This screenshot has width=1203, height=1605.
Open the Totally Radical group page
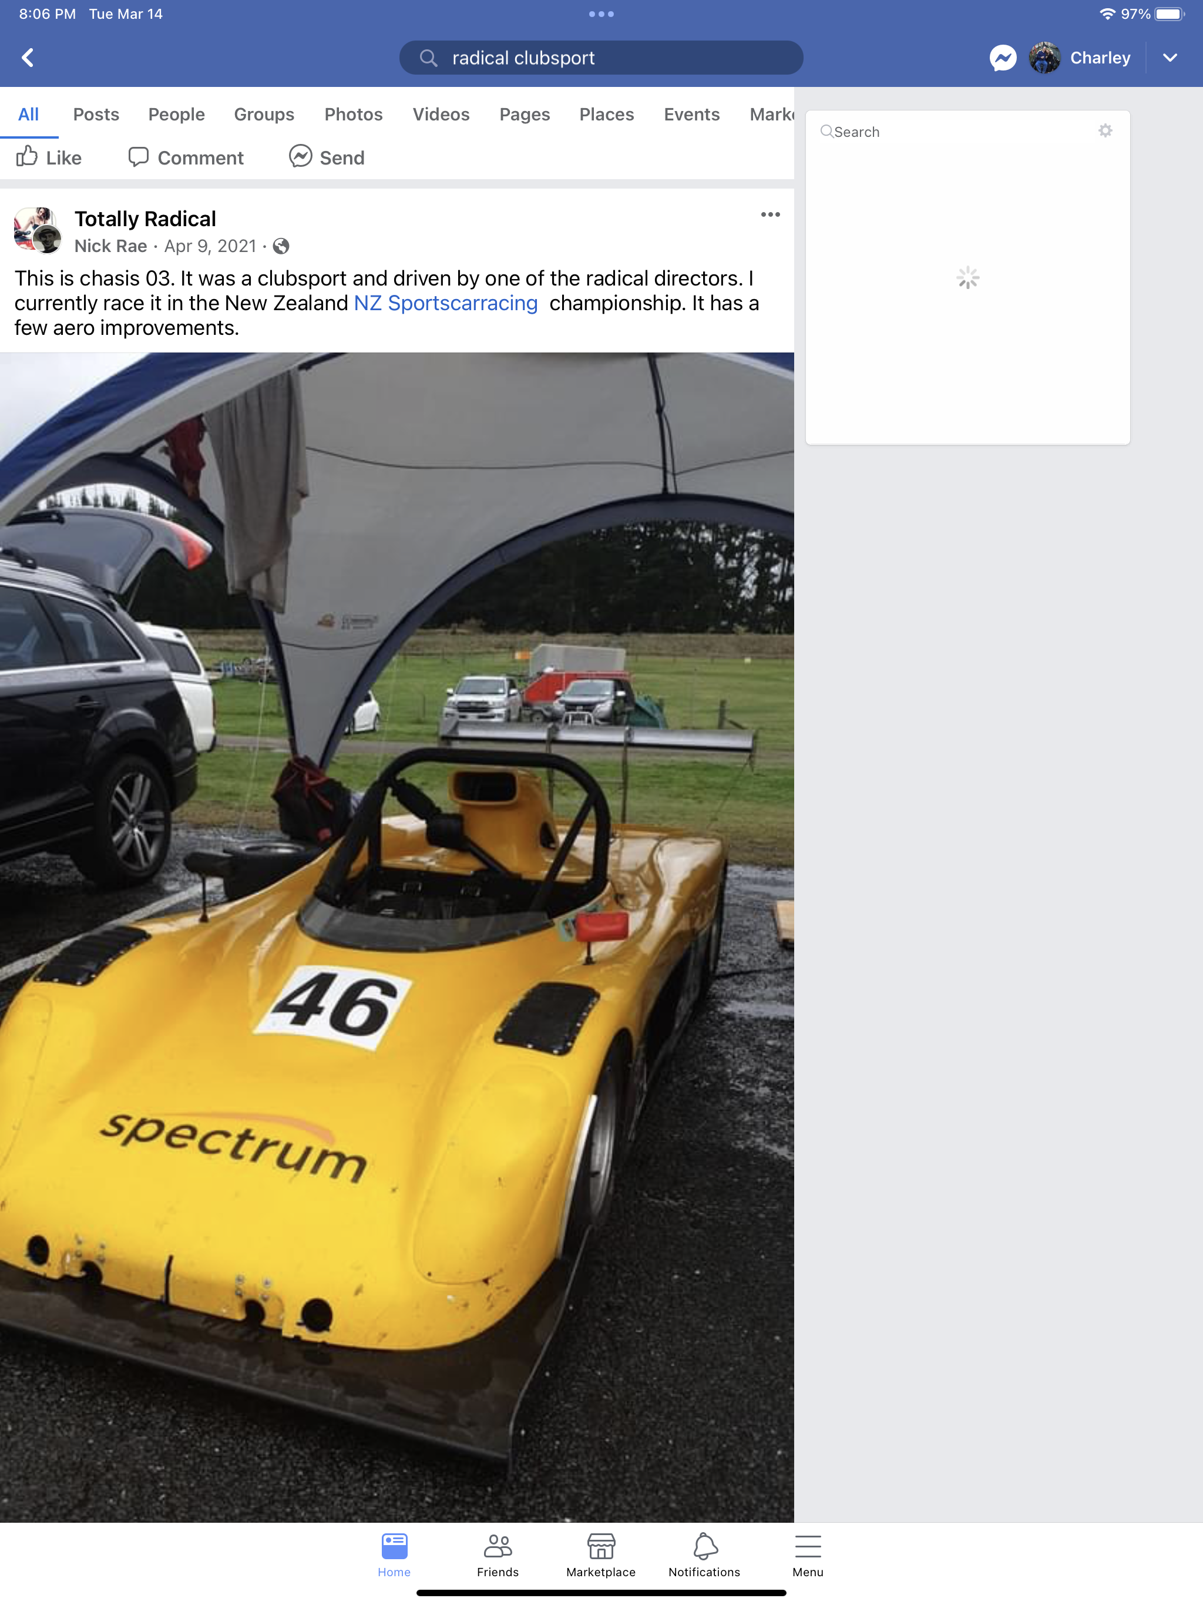coord(145,219)
